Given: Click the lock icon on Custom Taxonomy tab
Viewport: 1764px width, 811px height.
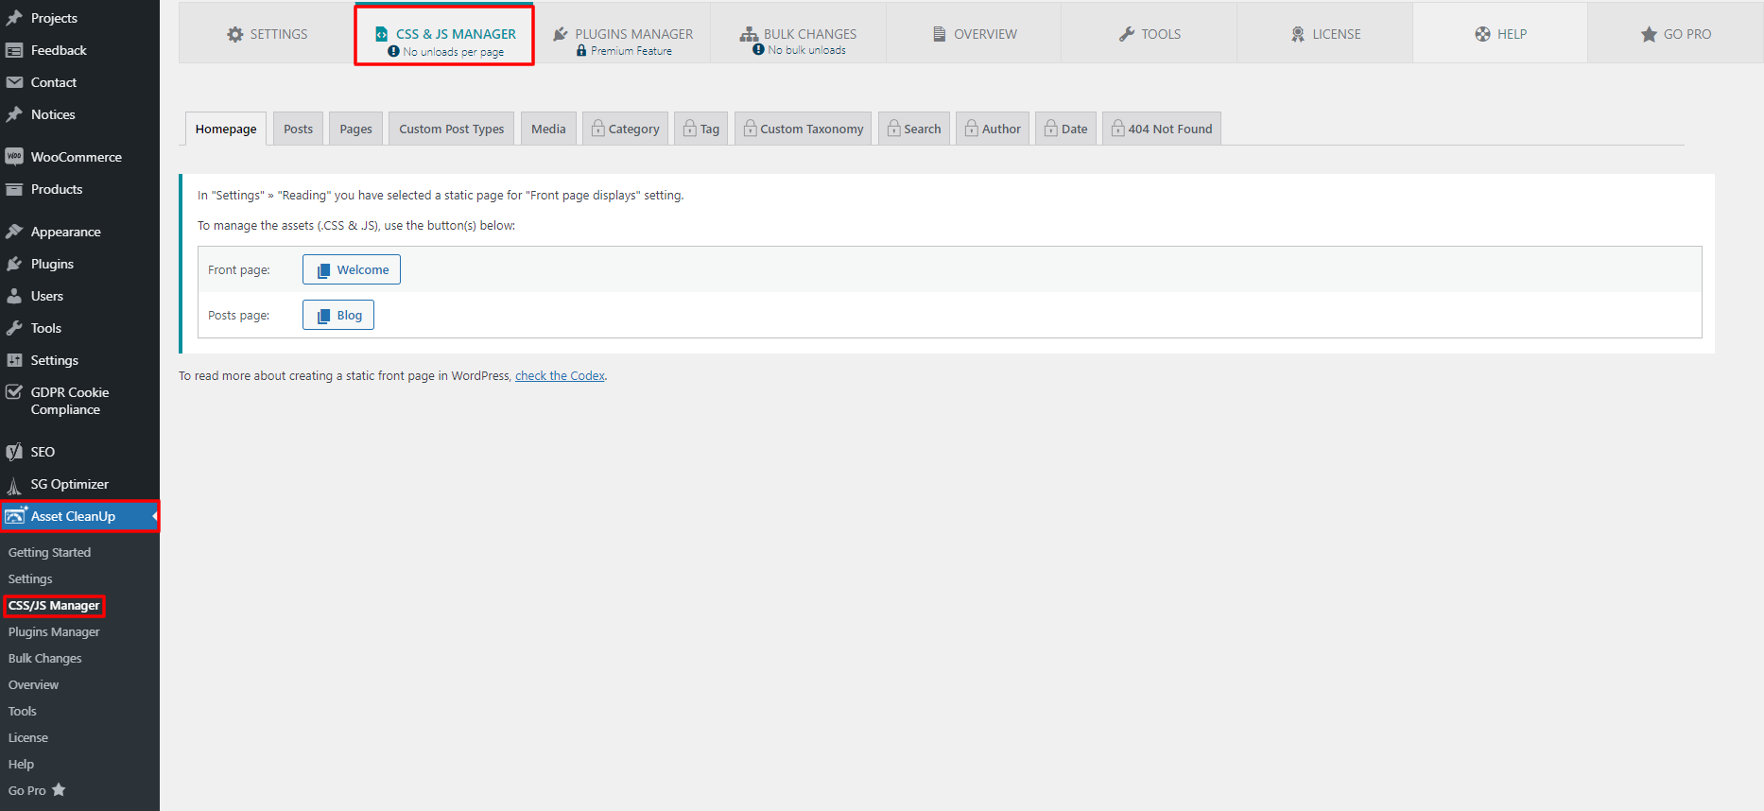Looking at the screenshot, I should point(751,128).
